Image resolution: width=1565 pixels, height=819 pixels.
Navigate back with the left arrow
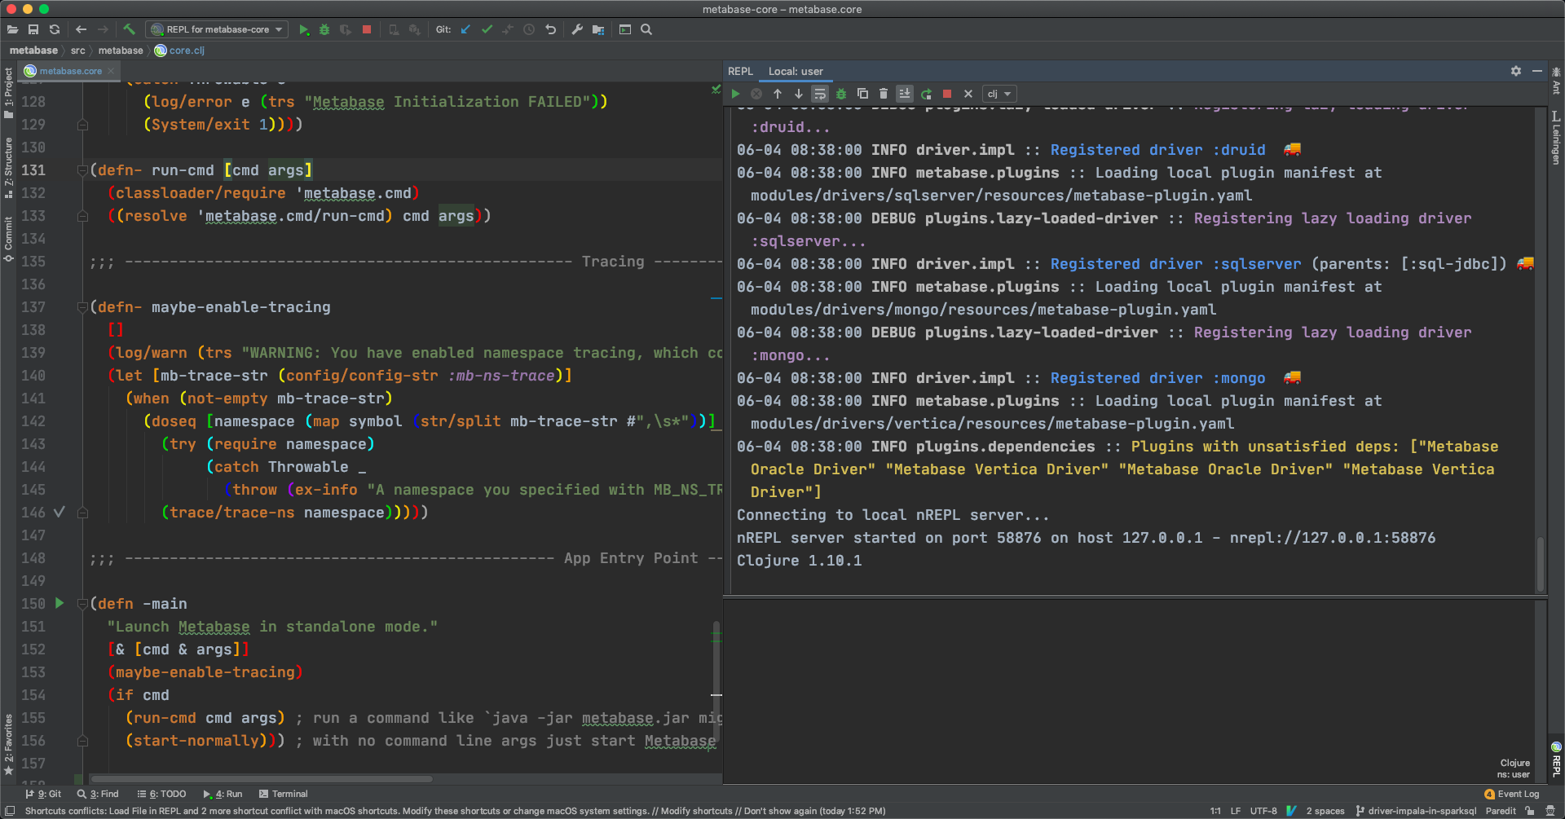point(81,29)
